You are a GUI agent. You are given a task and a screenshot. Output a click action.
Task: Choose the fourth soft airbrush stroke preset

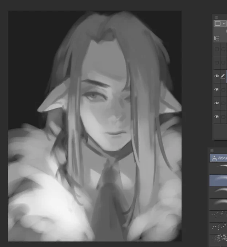point(218,204)
